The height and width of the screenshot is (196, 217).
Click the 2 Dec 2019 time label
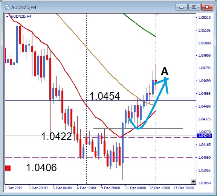tap(14, 188)
